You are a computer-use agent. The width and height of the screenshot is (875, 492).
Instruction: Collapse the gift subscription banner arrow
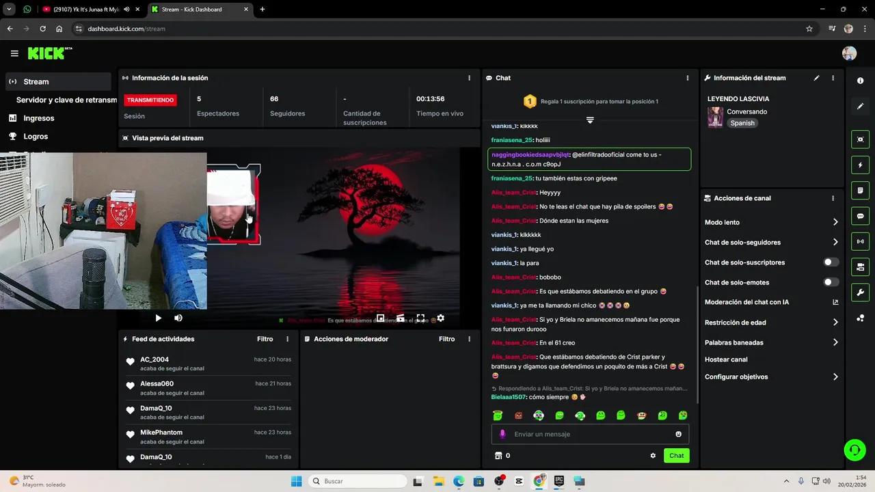point(590,120)
